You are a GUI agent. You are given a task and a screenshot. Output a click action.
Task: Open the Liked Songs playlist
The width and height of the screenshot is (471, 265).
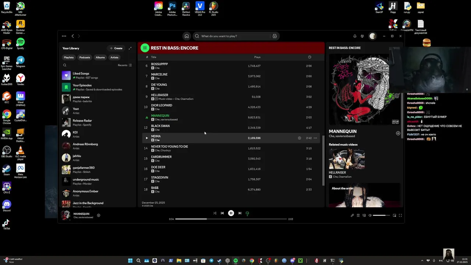tap(98, 75)
